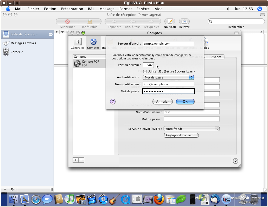Click the Réglages du serveur button
Image resolution: width=268 pixels, height=207 pixels.
coord(181,135)
